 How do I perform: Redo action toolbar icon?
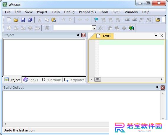tap(70, 20)
